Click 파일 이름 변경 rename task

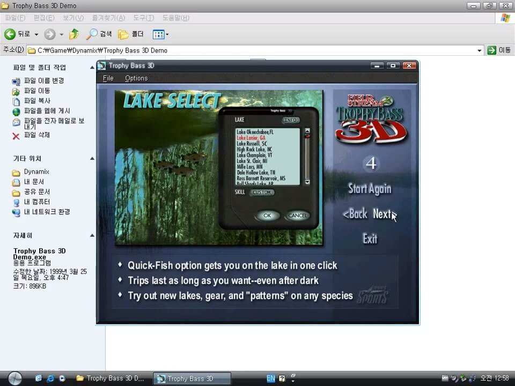click(x=38, y=81)
